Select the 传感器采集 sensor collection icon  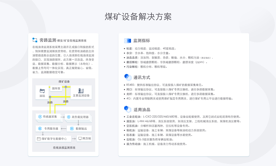40,116
